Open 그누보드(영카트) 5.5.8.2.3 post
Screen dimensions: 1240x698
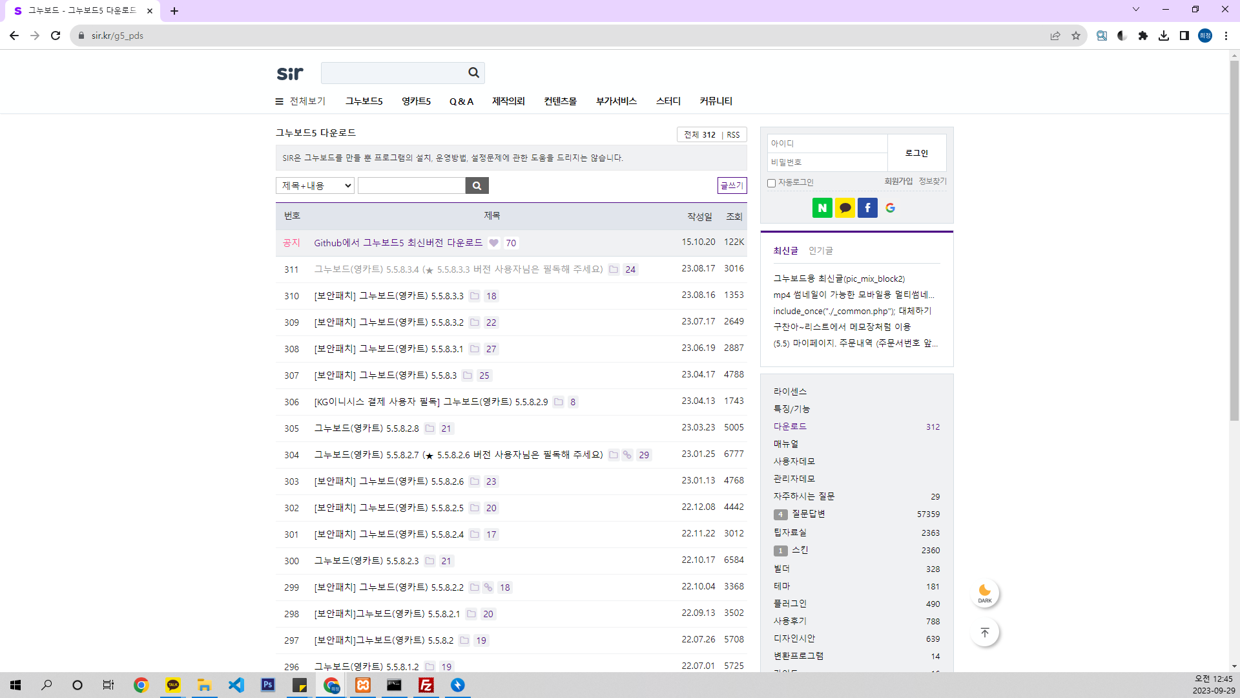click(x=366, y=561)
